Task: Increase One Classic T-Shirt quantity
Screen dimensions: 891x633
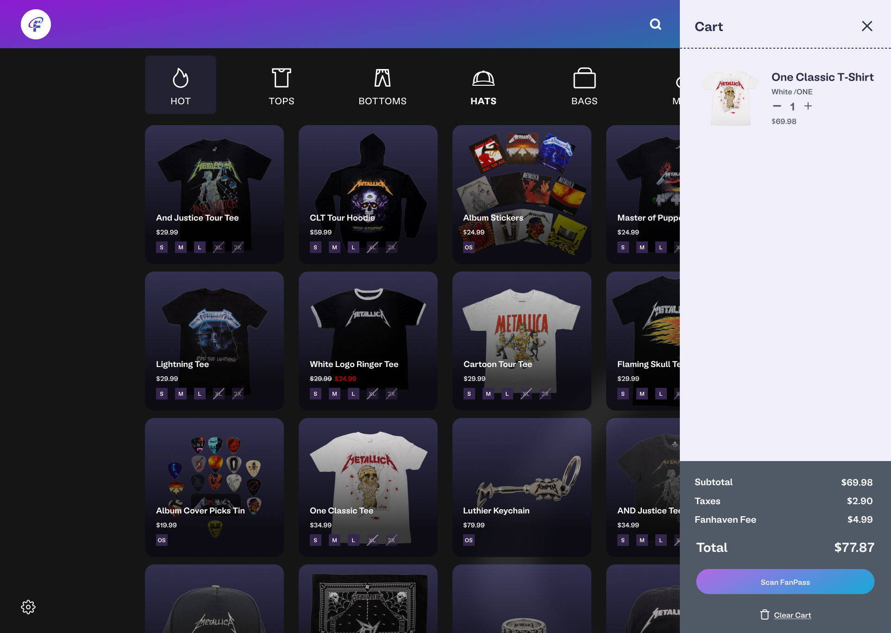Action: point(808,106)
